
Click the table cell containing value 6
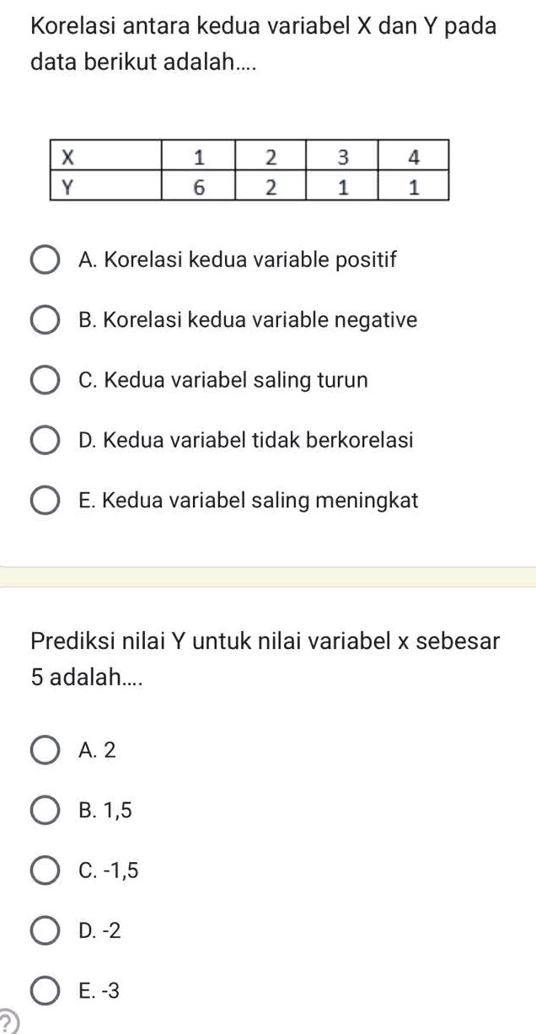[x=200, y=185]
